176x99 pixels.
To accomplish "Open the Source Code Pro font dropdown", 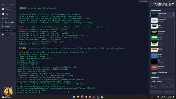I will click(162, 81).
